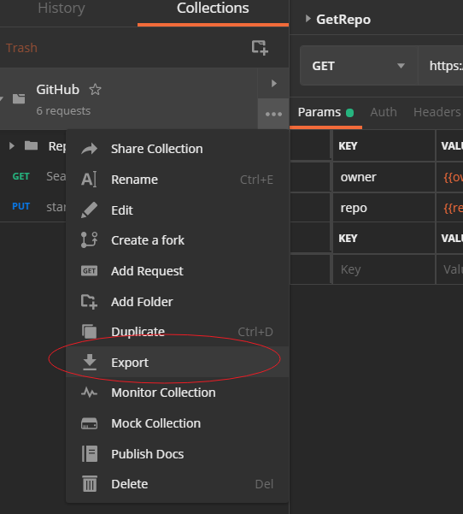The image size is (463, 514).
Task: Open the GET method dropdown
Action: click(359, 66)
